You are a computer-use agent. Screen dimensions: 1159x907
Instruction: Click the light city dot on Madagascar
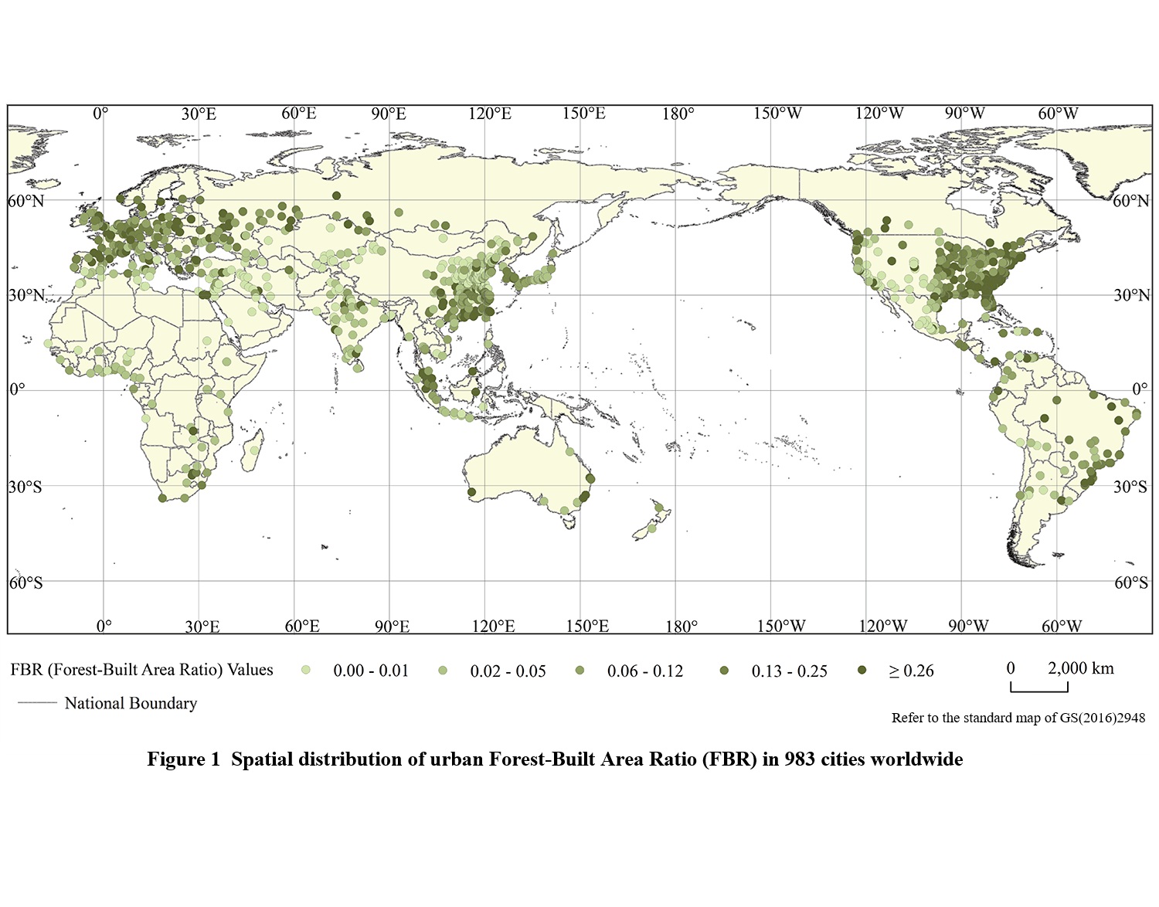click(253, 450)
